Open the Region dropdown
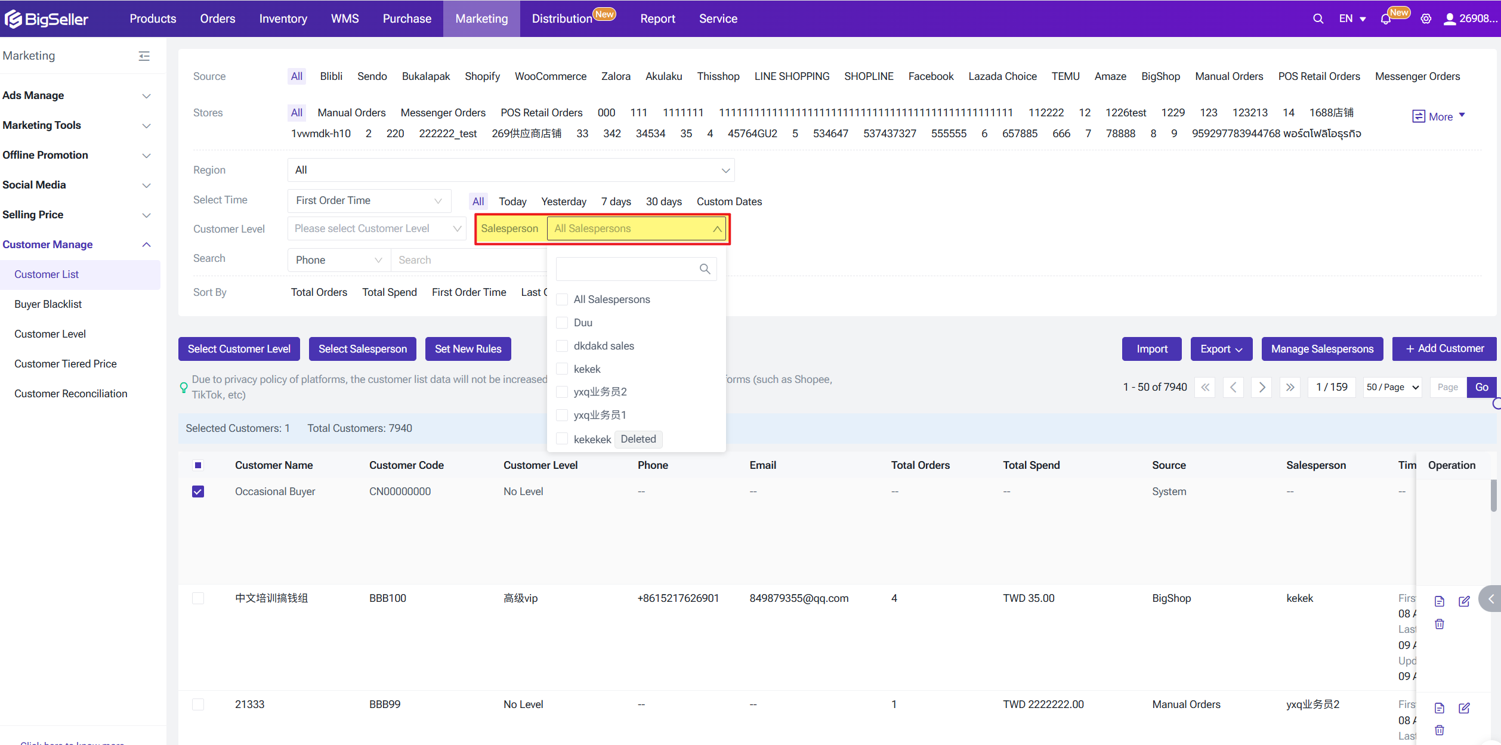1501x745 pixels. [x=511, y=170]
